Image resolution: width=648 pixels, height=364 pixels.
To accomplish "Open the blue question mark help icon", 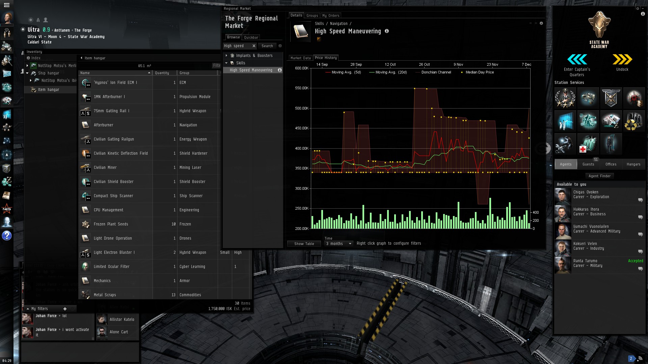I will coord(7,236).
